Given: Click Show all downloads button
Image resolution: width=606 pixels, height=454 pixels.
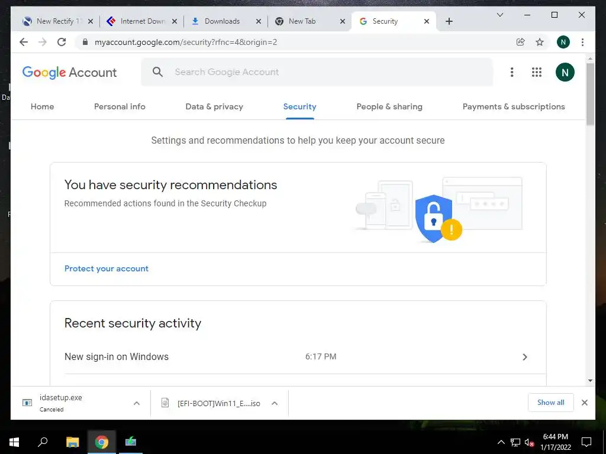Looking at the screenshot, I should 551,403.
